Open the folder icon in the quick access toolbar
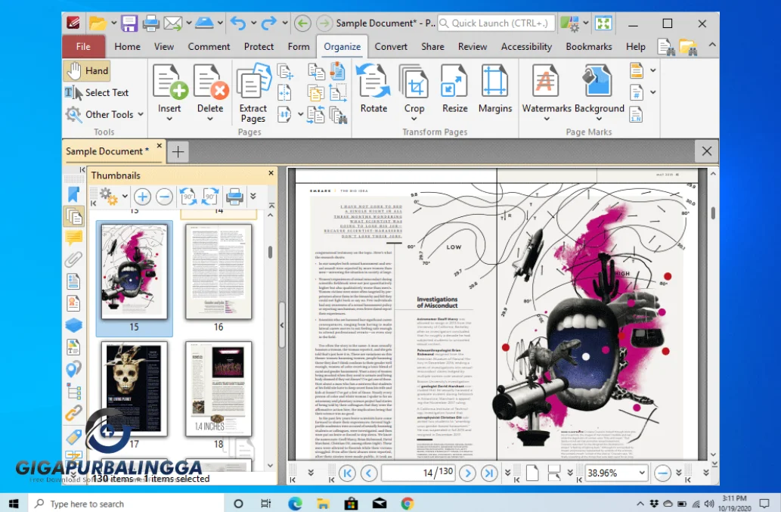781x512 pixels. coord(97,23)
